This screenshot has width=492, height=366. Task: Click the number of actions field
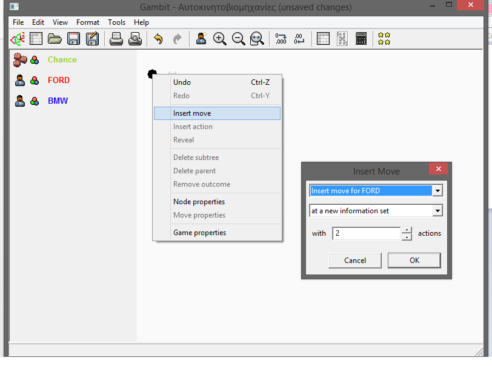pos(366,233)
